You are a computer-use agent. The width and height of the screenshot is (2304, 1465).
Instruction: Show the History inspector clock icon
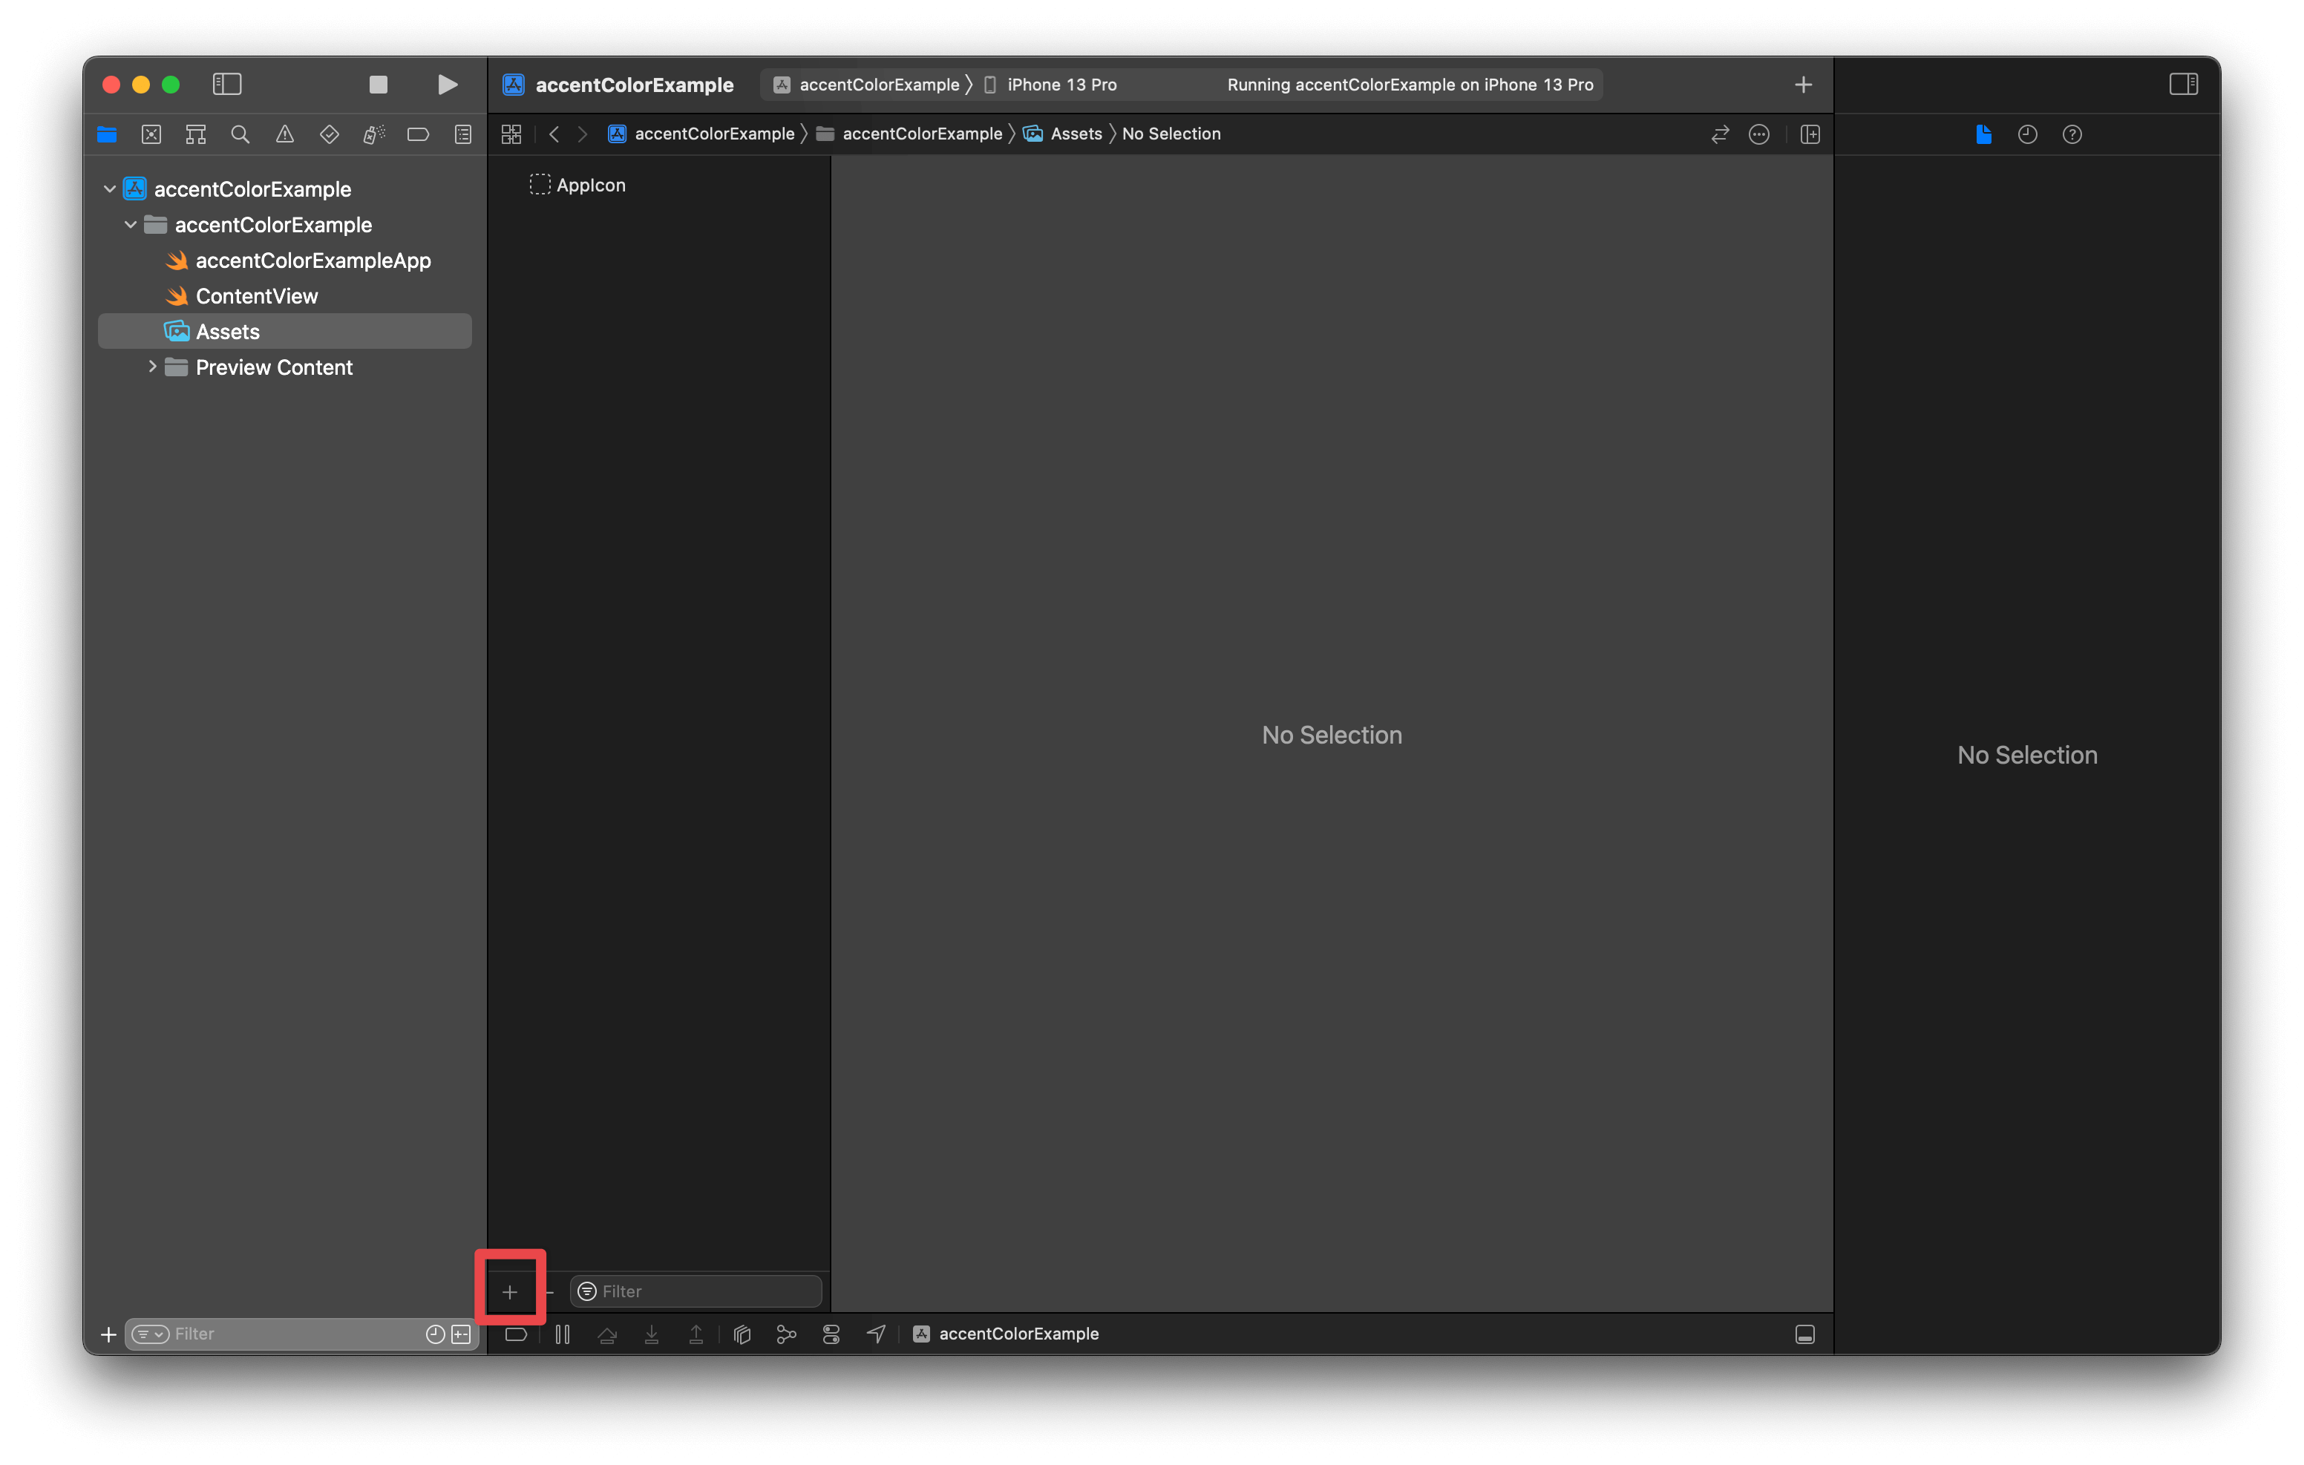point(2026,134)
